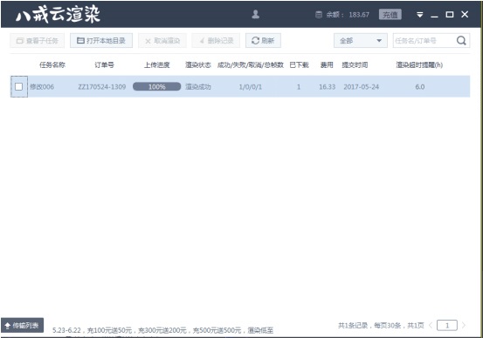Open the 传输列表 transfer list button
Viewport: 483px width, 338px height.
[22, 326]
